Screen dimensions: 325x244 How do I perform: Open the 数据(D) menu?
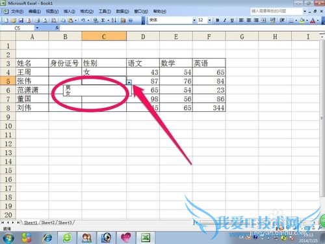pyautogui.click(x=122, y=11)
